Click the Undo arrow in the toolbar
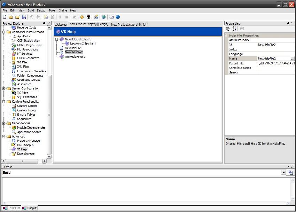Viewport: 296px width, 212px height. pos(32,17)
